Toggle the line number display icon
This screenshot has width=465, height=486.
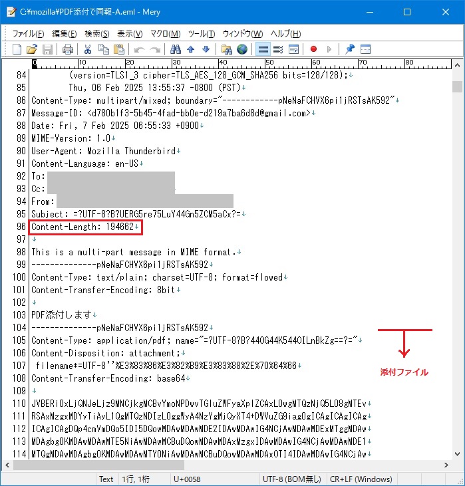365,49
